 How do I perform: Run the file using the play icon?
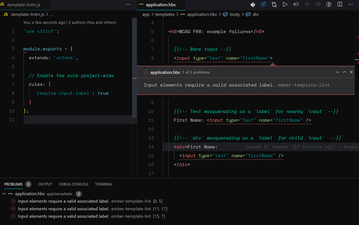285,4
